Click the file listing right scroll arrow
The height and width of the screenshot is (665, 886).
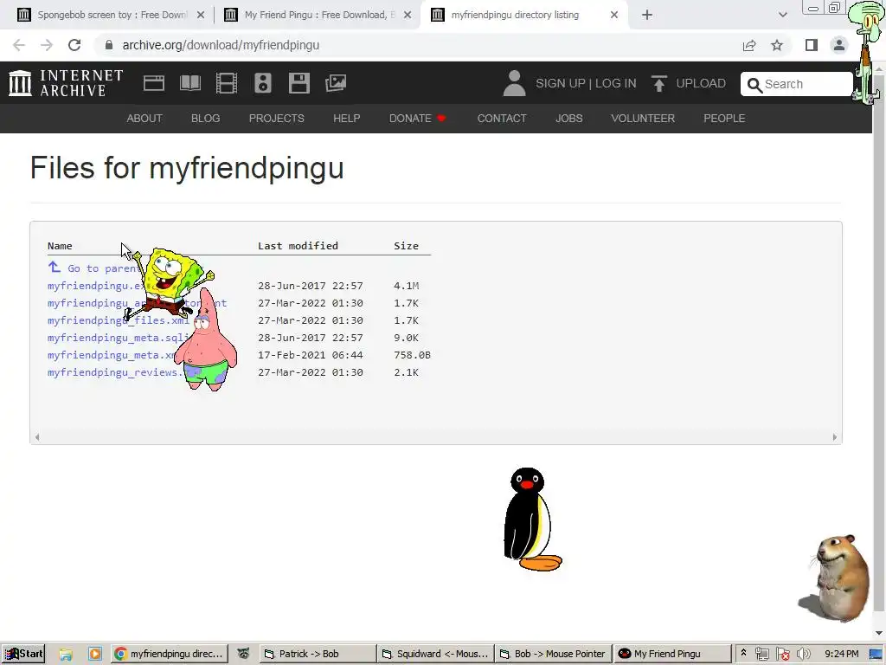(x=835, y=437)
